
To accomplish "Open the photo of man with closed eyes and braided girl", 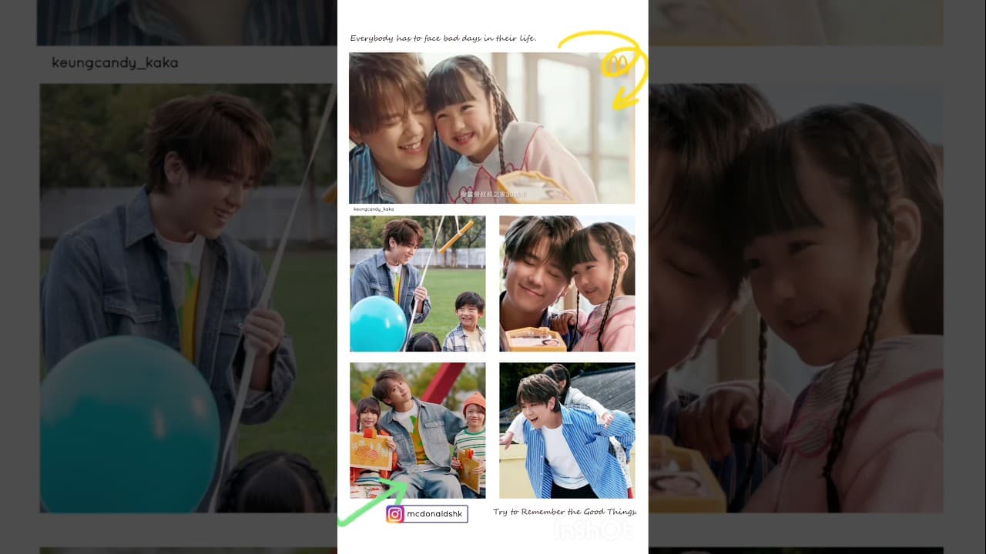I will pos(567,283).
